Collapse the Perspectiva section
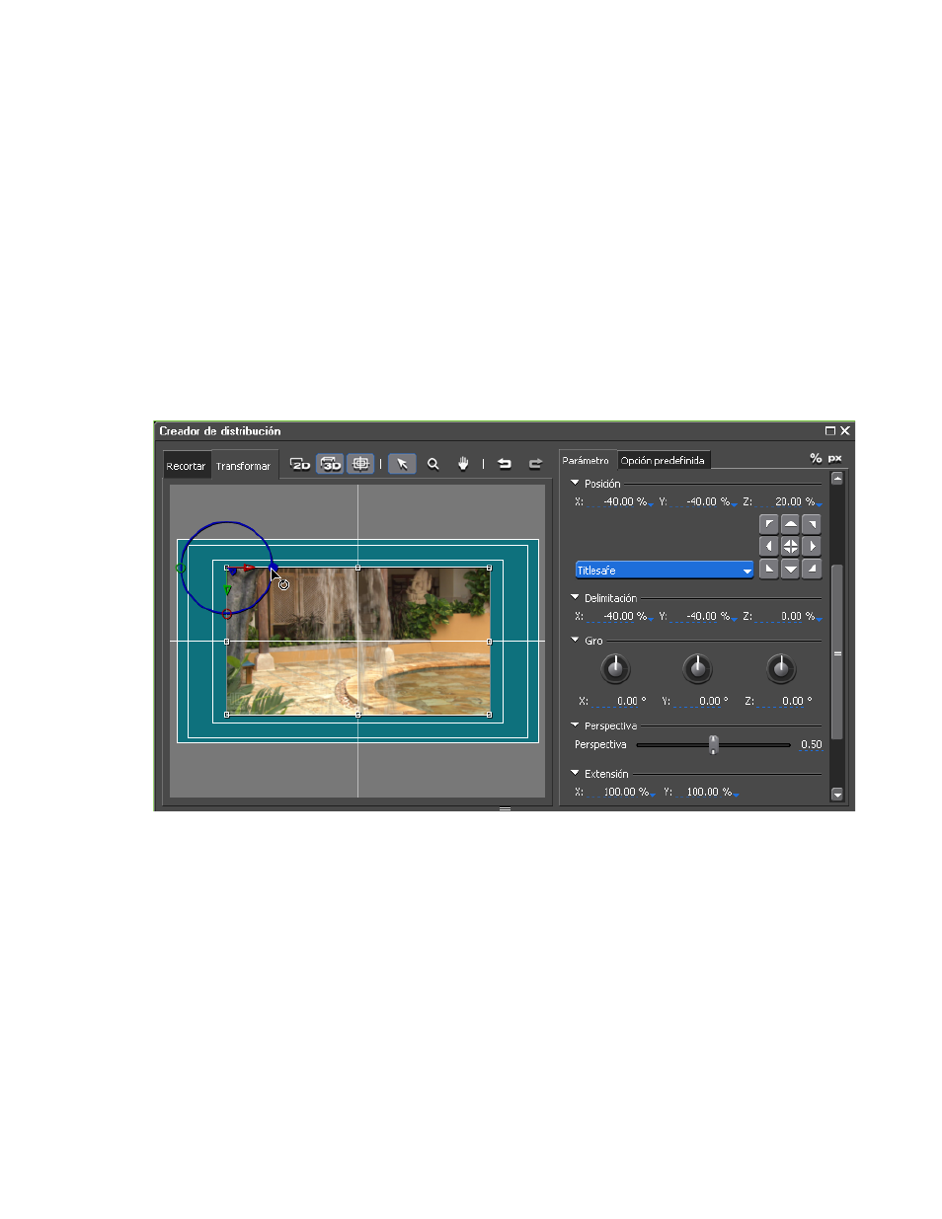This screenshot has width=942, height=1219. click(575, 724)
